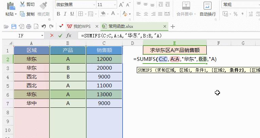Center text horizontally
Image resolution: width=260 pixels, height=138 pixels.
pyautogui.click(x=146, y=14)
